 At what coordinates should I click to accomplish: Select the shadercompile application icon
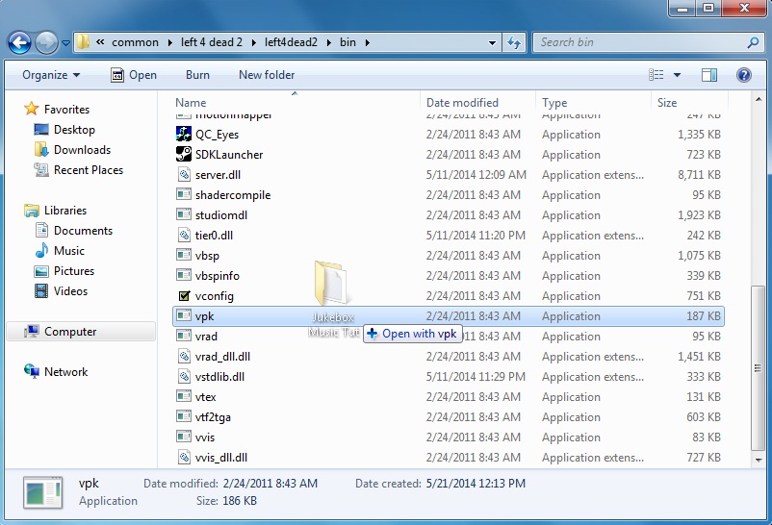184,194
